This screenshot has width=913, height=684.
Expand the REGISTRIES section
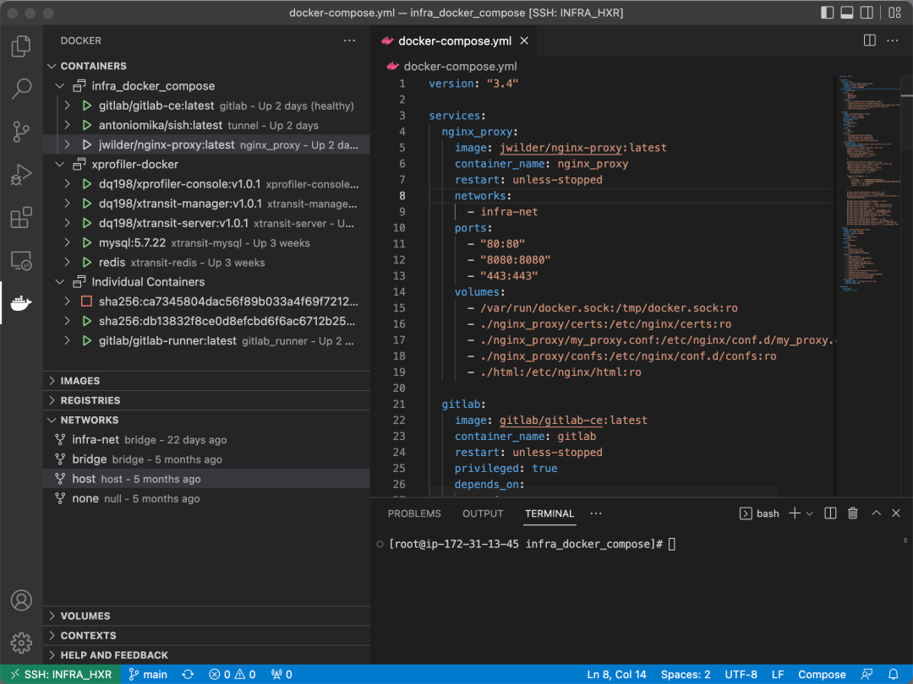click(x=206, y=400)
